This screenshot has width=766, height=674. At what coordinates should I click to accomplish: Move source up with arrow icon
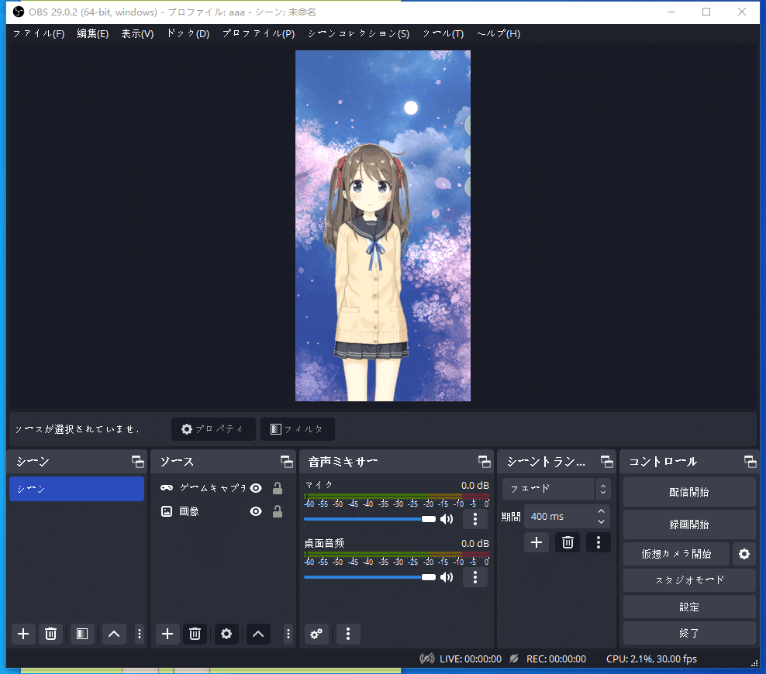pyautogui.click(x=258, y=634)
